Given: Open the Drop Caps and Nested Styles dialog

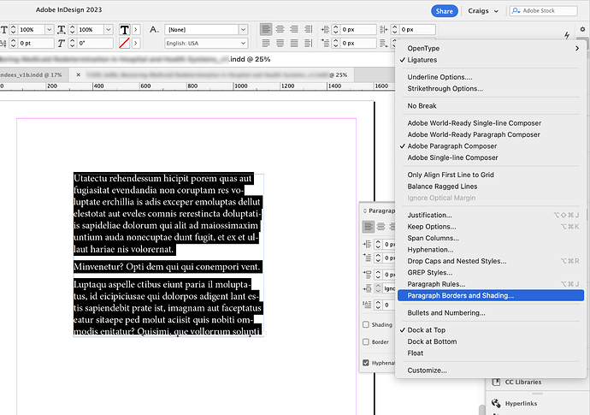Looking at the screenshot, I should [x=491, y=261].
